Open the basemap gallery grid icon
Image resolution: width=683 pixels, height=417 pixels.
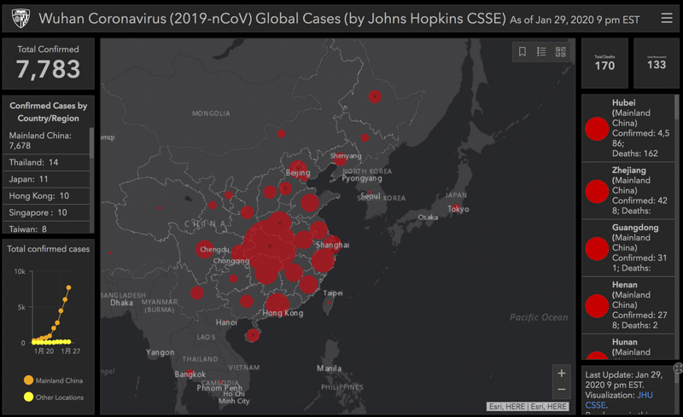tap(561, 52)
